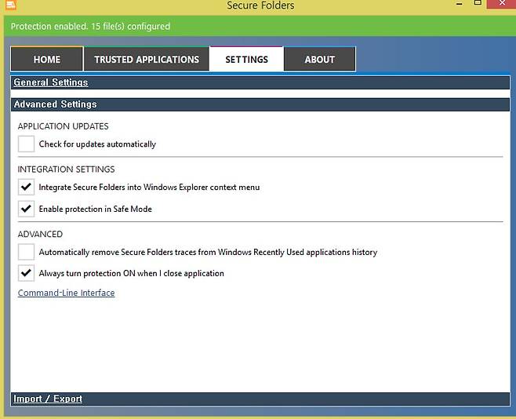This screenshot has height=419, width=516.
Task: Tick the automatically remove traces checkbox
Action: 27,252
